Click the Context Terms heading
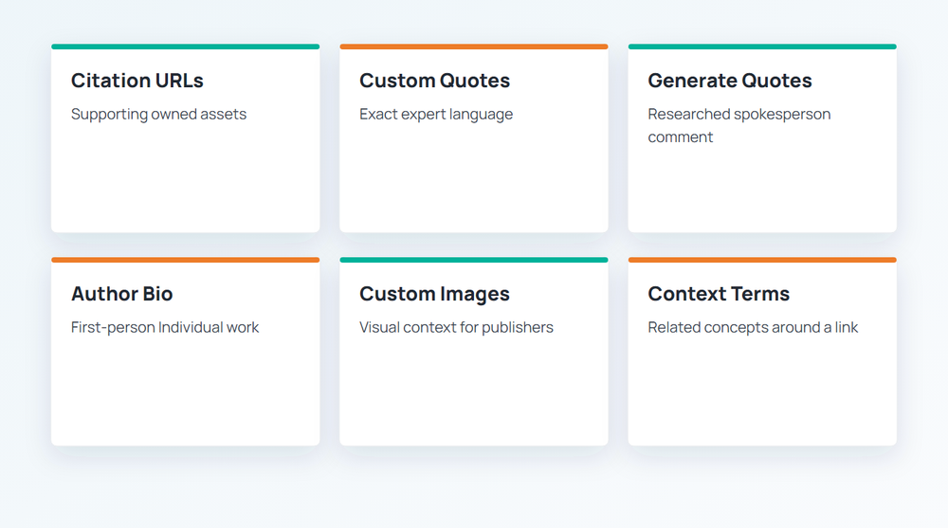This screenshot has height=528, width=948. 719,294
